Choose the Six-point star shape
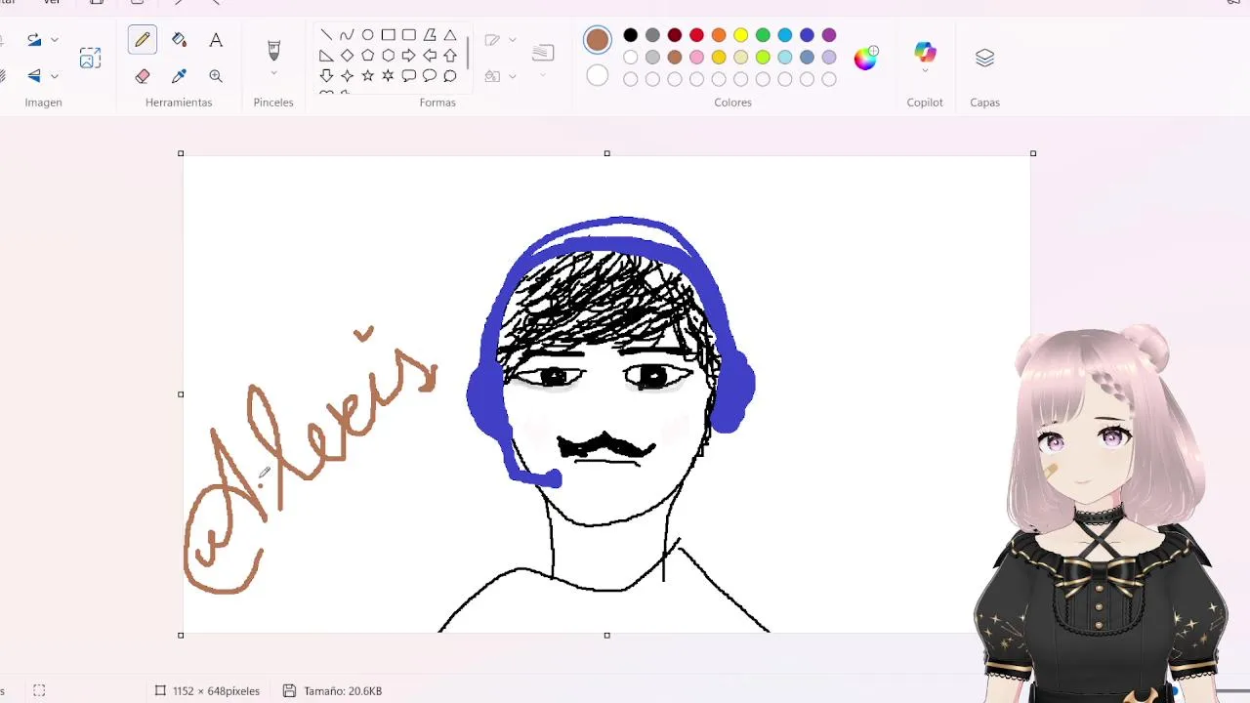Screen dimensions: 1250x703 coord(389,76)
